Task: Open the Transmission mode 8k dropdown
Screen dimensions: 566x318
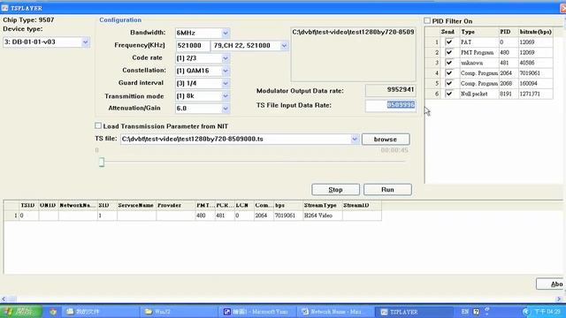Action: 226,96
